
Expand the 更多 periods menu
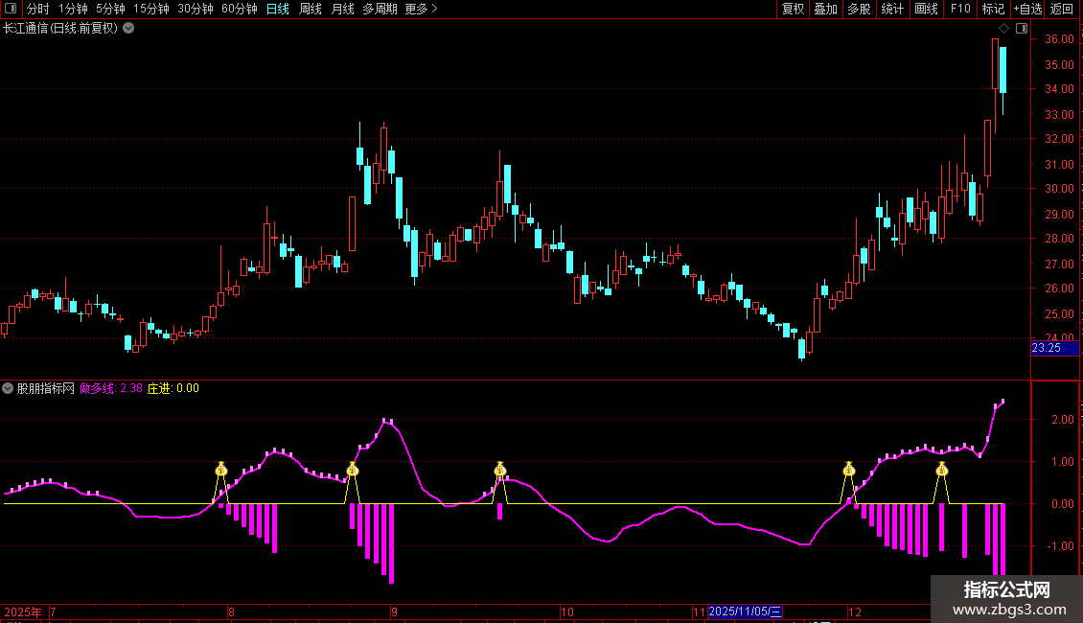(x=421, y=10)
